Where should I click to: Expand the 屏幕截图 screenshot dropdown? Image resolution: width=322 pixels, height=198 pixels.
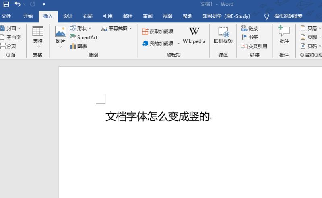tap(130, 29)
